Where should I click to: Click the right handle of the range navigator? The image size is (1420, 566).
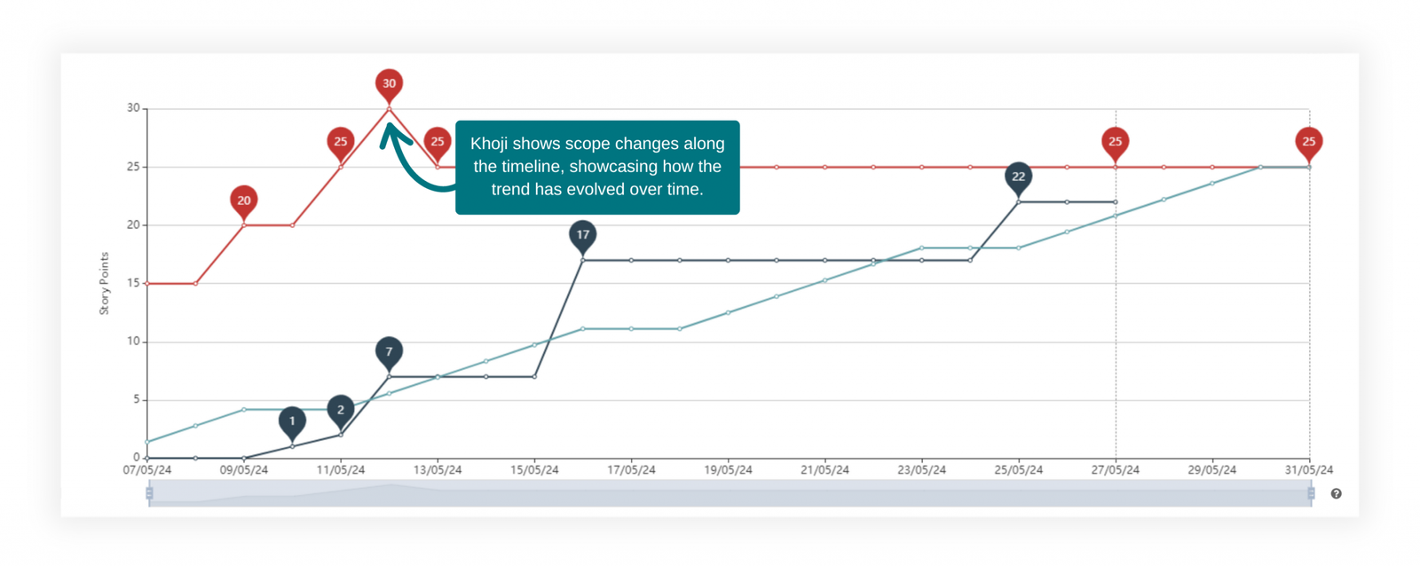1311,493
